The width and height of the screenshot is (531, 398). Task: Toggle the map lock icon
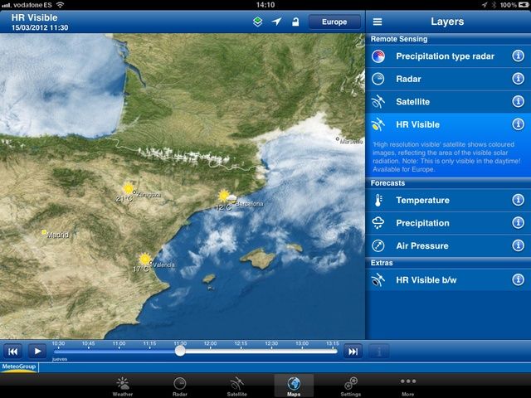[x=295, y=22]
